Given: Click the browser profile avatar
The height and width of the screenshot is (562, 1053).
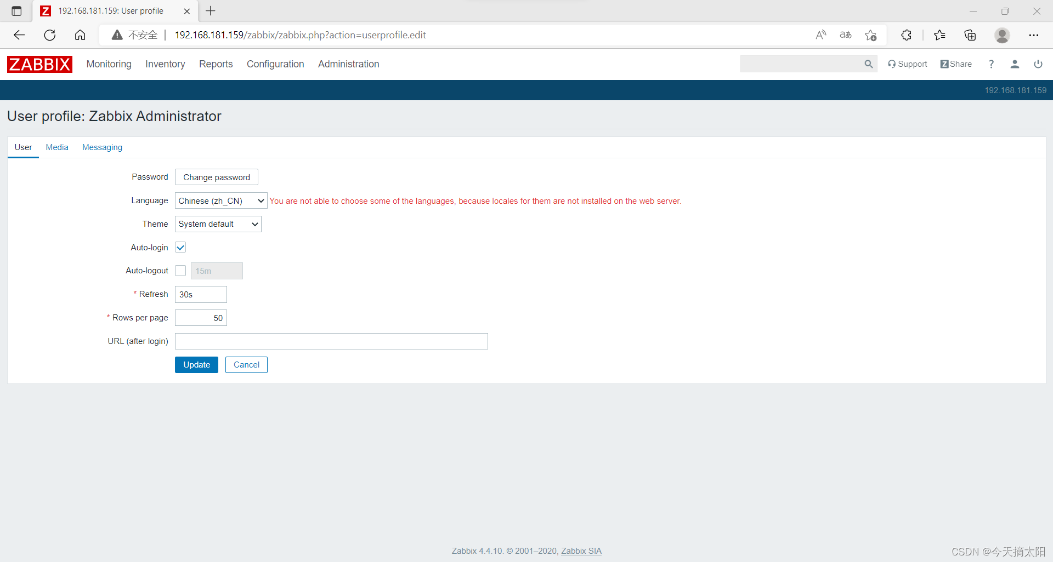Looking at the screenshot, I should click(1002, 35).
